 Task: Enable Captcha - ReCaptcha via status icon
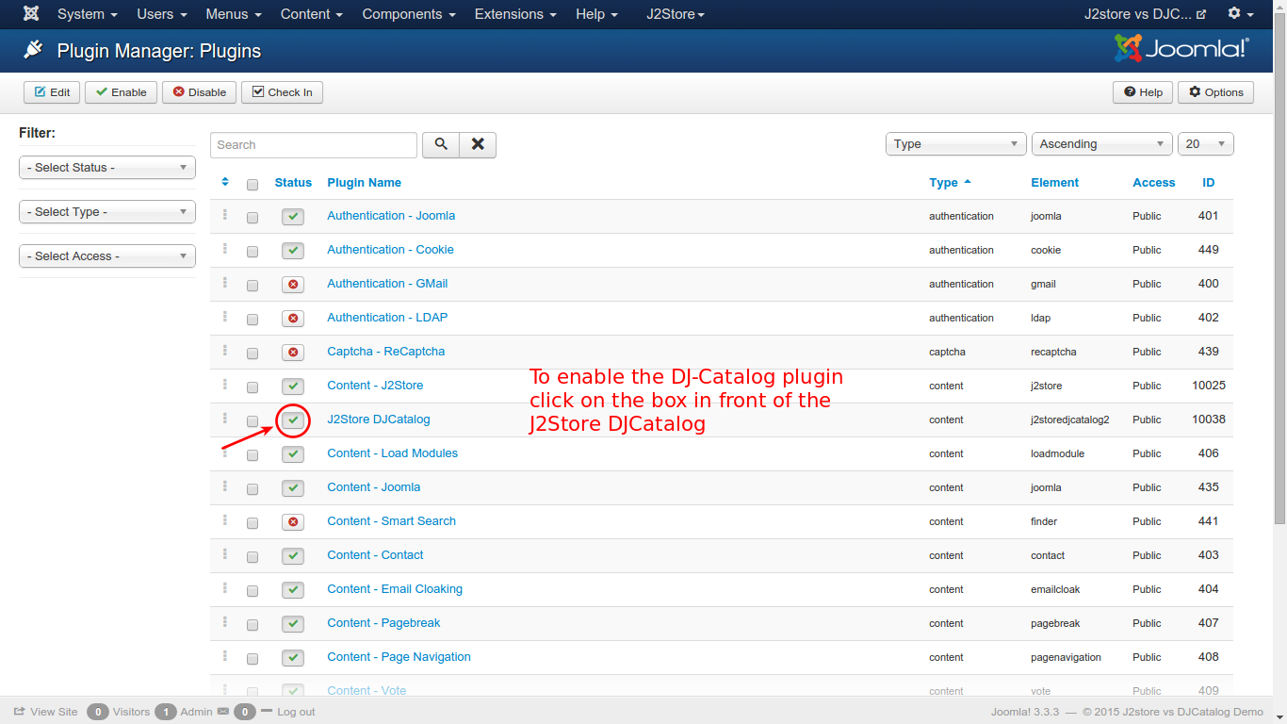click(x=293, y=353)
